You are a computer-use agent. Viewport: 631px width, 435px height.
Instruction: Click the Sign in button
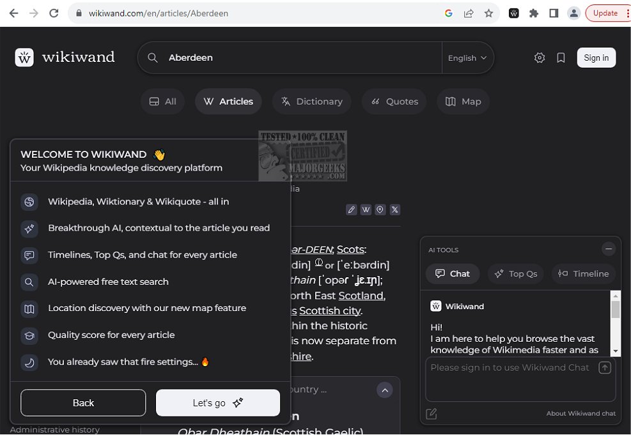tap(596, 57)
